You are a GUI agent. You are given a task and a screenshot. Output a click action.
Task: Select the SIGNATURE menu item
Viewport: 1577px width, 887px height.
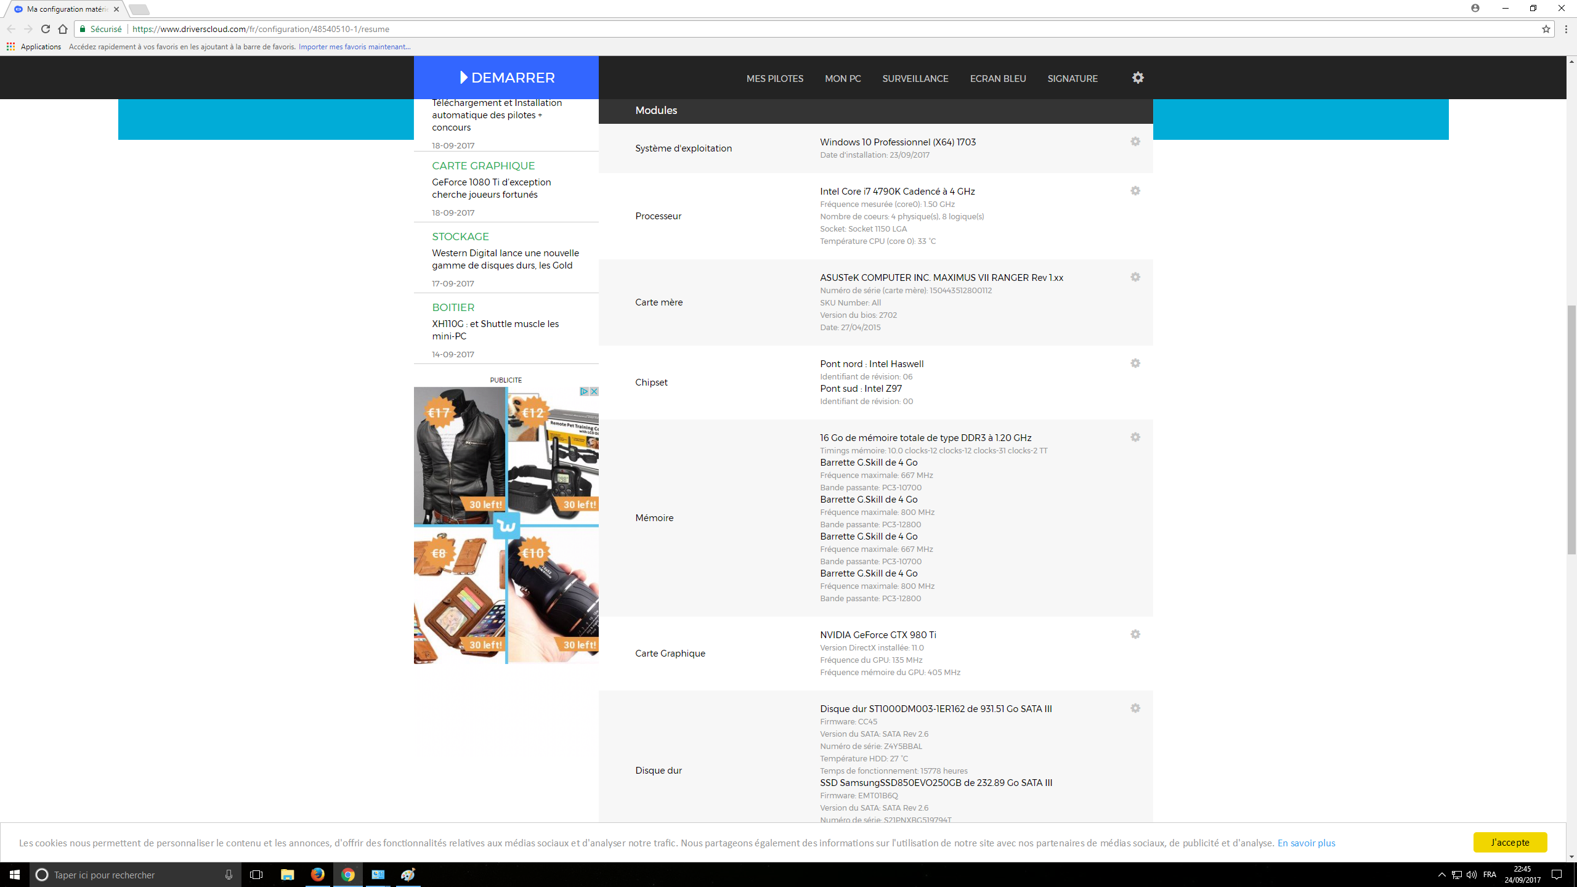[1072, 79]
